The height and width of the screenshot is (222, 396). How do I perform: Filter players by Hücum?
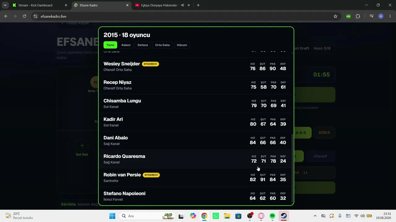(182, 45)
